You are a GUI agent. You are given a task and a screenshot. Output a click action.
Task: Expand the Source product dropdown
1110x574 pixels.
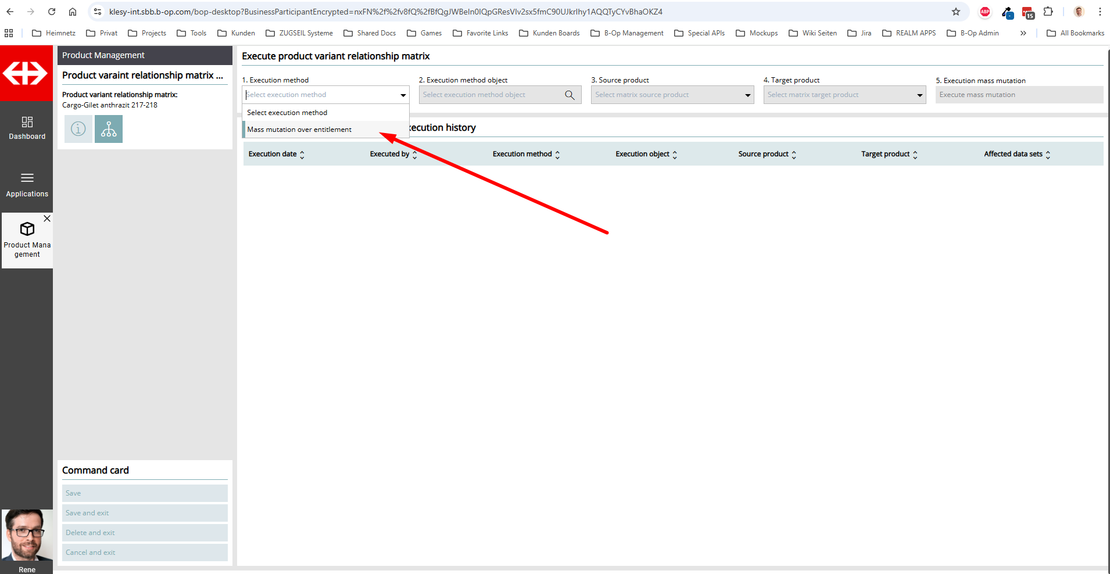[x=747, y=95]
